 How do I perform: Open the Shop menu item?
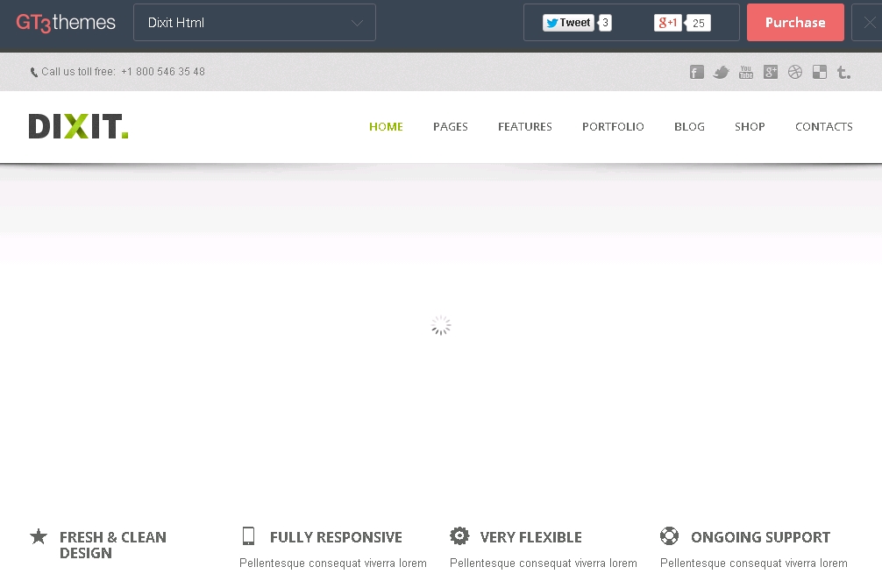tap(750, 127)
